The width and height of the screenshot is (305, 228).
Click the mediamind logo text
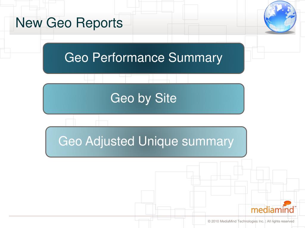272,210
